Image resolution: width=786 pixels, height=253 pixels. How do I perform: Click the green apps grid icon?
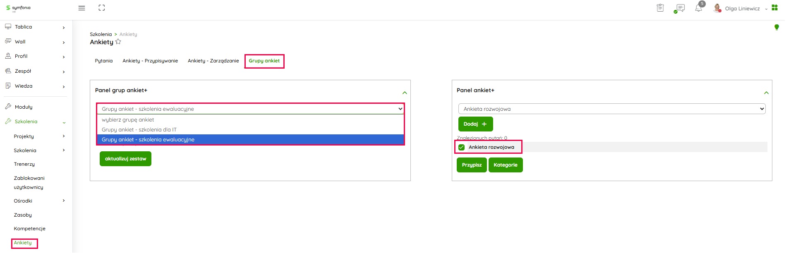coord(775,8)
